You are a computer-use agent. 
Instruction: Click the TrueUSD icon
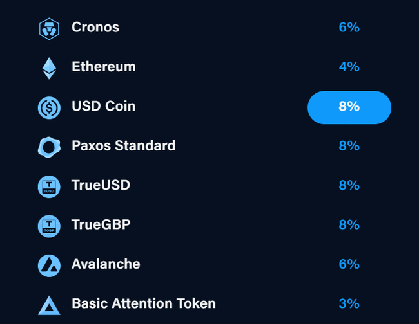tap(49, 186)
